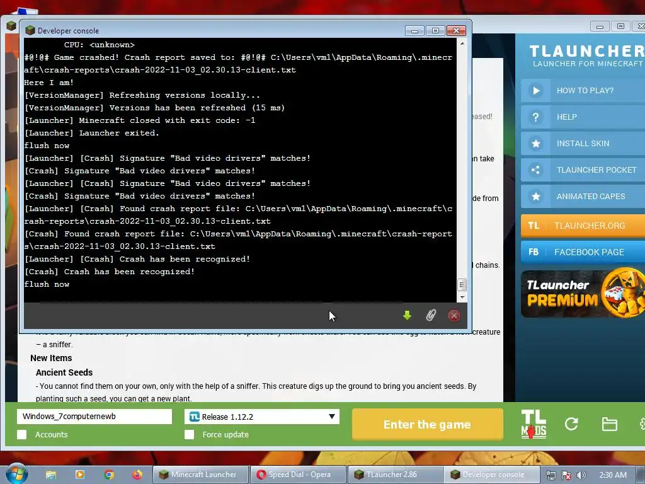This screenshot has width=645, height=484.
Task: Open the FACEBOOK PAGE blue button
Action: click(x=583, y=252)
